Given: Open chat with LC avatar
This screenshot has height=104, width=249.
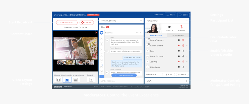Looking at the screenshot, I should (102, 38).
